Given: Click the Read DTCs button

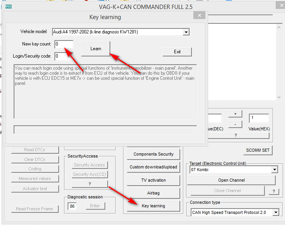Looking at the screenshot, I should click(x=35, y=150).
